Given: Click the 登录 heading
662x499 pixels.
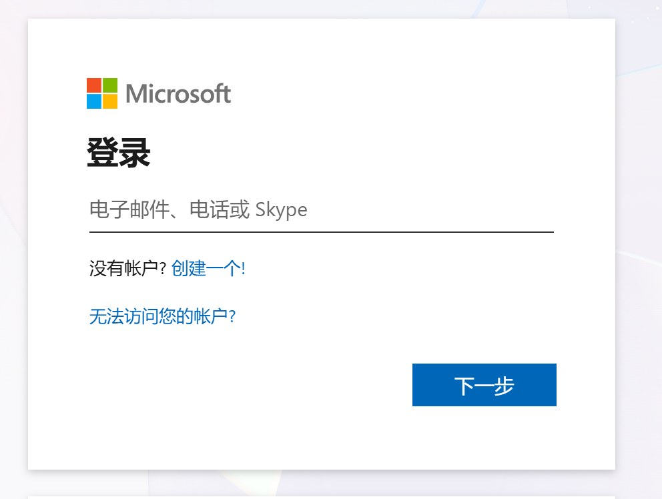Looking at the screenshot, I should 119,154.
